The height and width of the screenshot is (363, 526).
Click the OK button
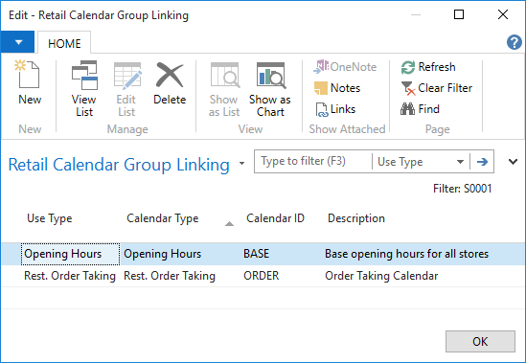coord(480,341)
